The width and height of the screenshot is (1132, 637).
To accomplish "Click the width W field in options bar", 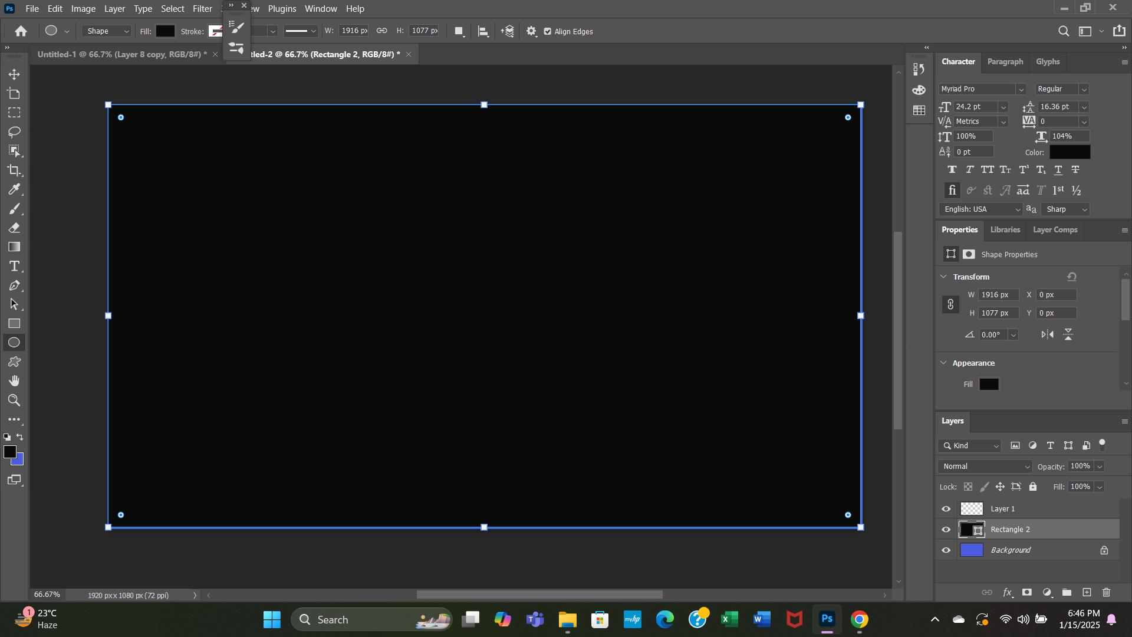I will (354, 31).
